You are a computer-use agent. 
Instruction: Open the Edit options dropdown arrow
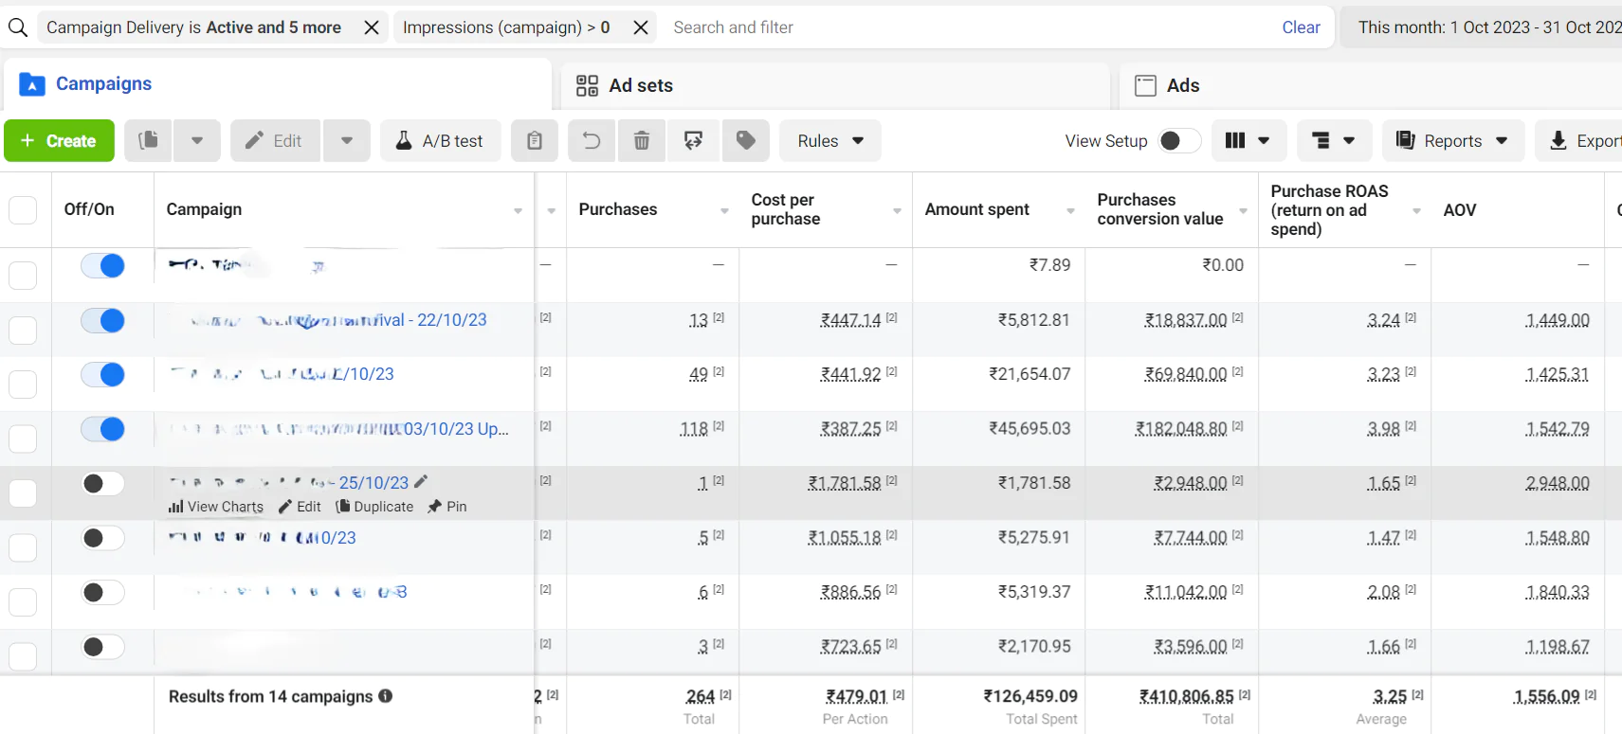pyautogui.click(x=347, y=140)
